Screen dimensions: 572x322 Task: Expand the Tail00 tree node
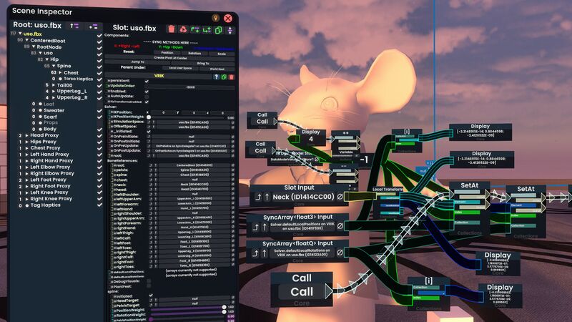pyautogui.click(x=53, y=85)
